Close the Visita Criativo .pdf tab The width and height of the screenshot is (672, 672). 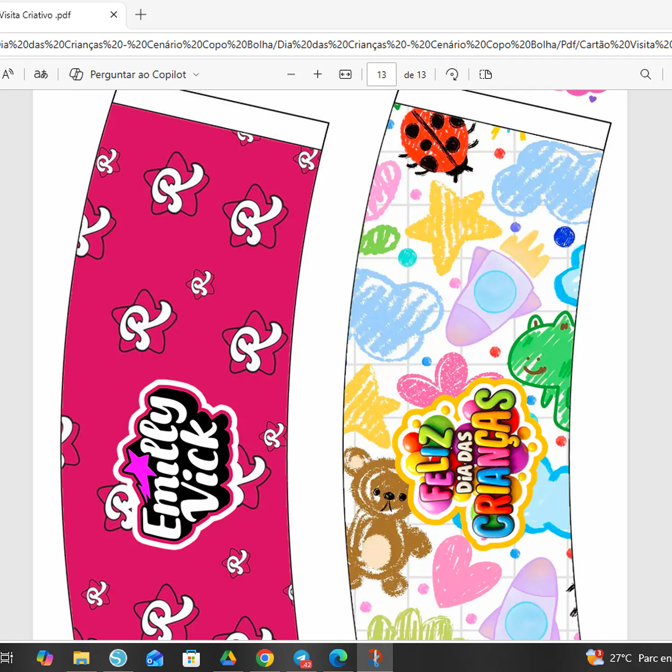[x=114, y=15]
